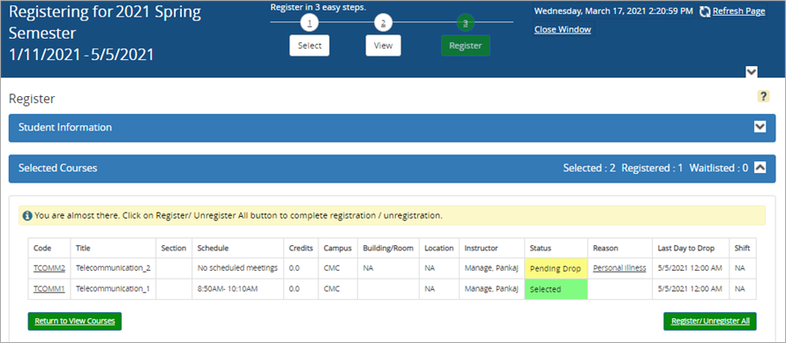
Task: Click the No scheduled meetings cell
Action: [237, 268]
